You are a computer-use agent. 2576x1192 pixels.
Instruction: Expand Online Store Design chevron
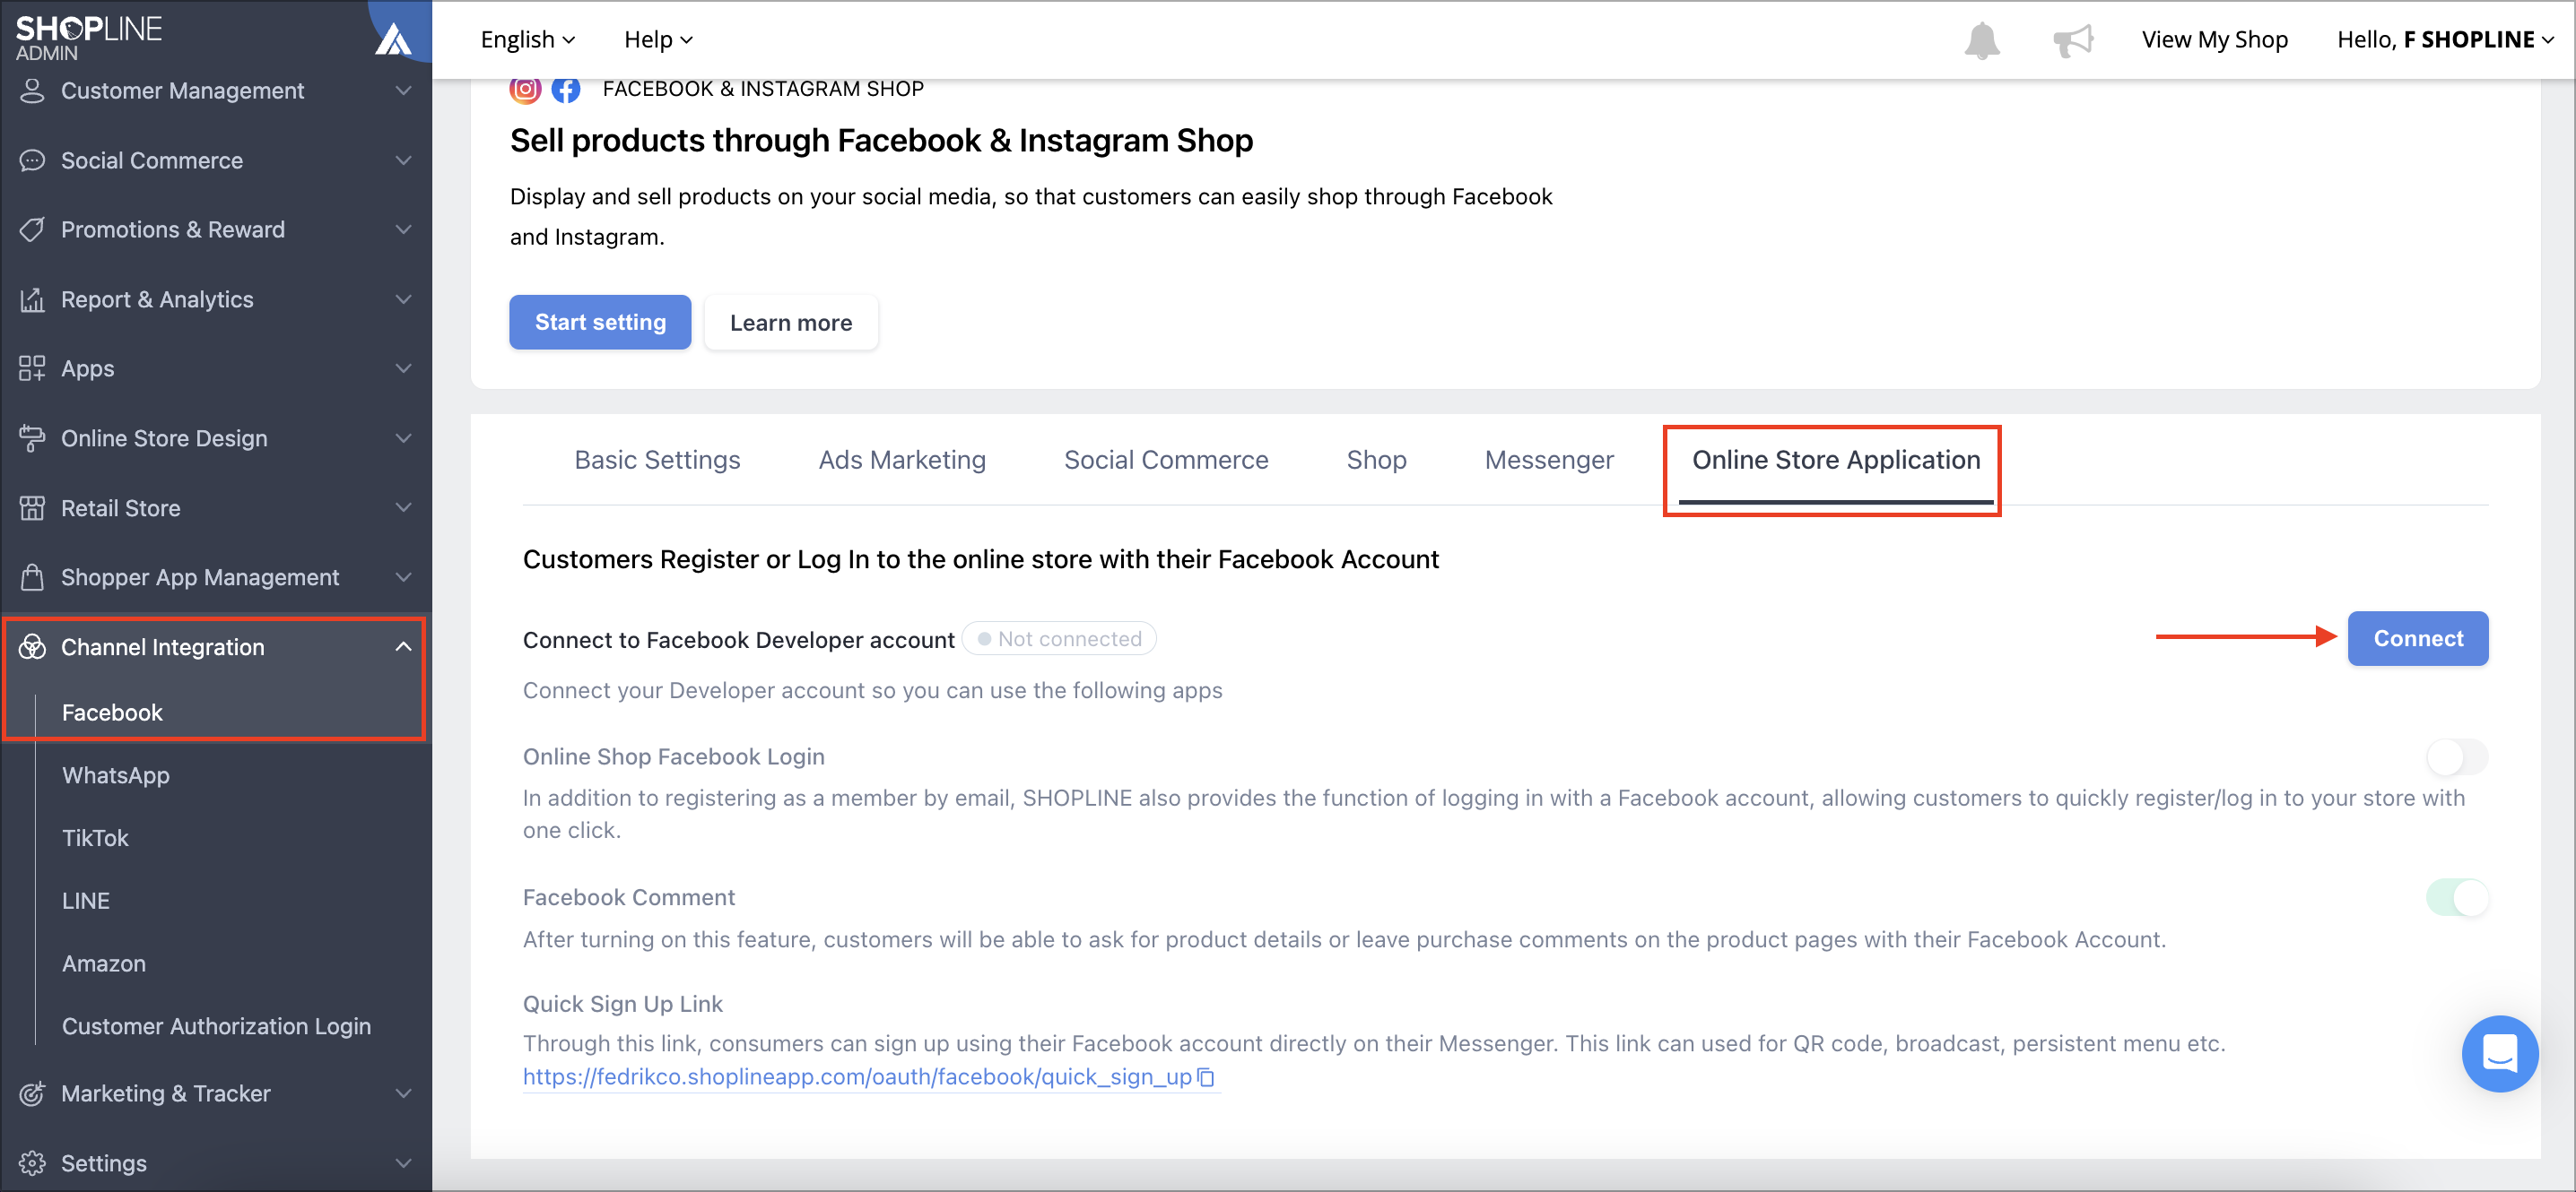tap(403, 438)
